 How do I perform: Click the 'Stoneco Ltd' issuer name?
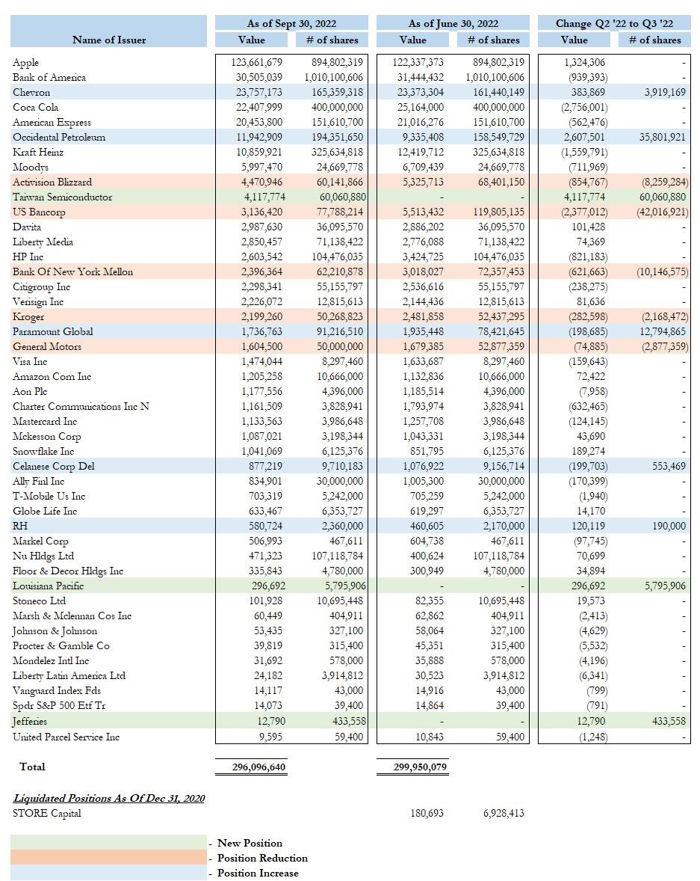[40, 601]
